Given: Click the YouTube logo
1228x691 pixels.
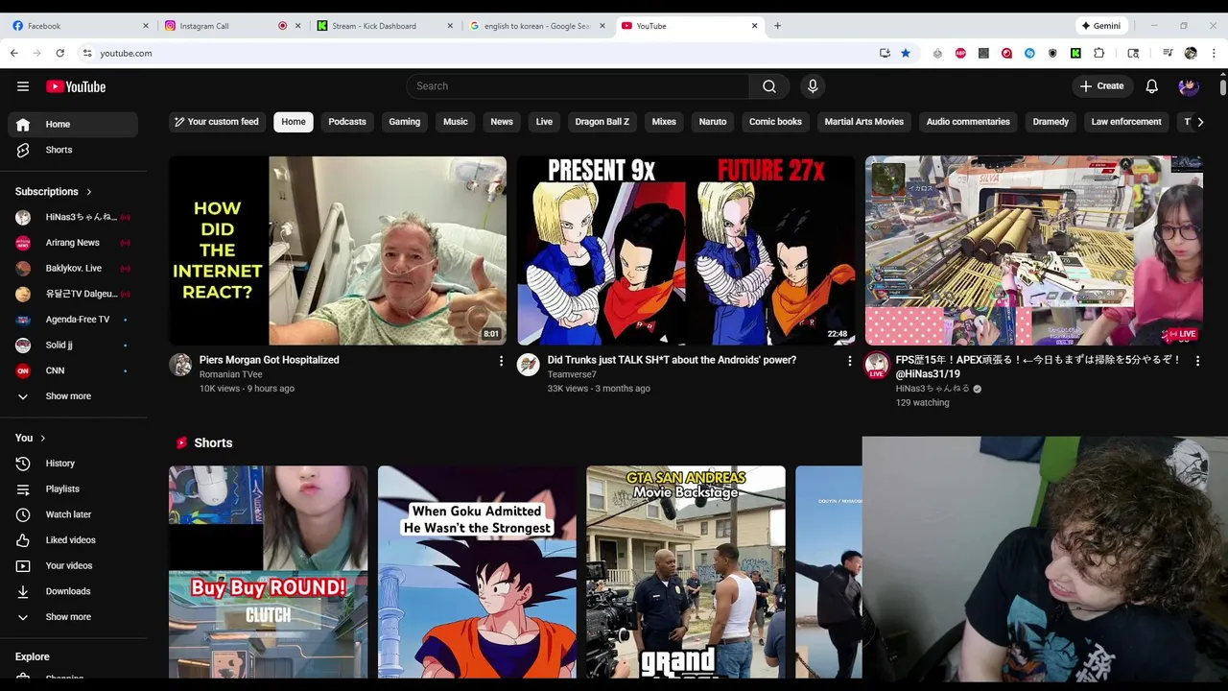Looking at the screenshot, I should (x=76, y=86).
